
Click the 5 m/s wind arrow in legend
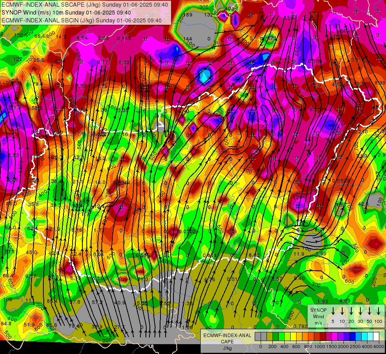coord(333,311)
